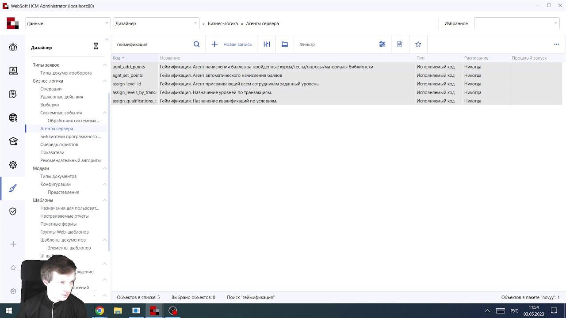This screenshot has width=566, height=318.
Task: Click the WebSoft logo at top left
Action: click(12, 23)
